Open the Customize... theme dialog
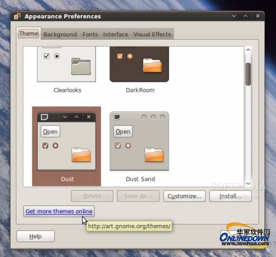Viewport: 276px width, 257px height. [184, 196]
